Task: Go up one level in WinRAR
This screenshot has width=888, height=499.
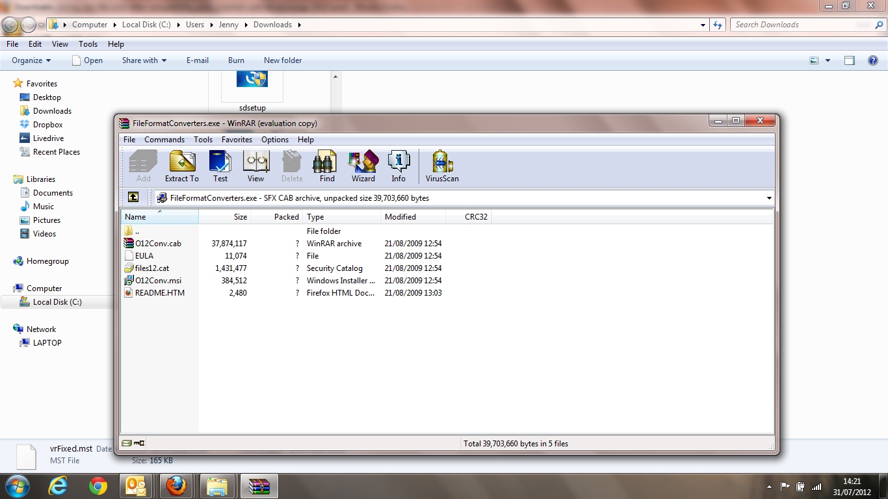Action: coord(133,198)
